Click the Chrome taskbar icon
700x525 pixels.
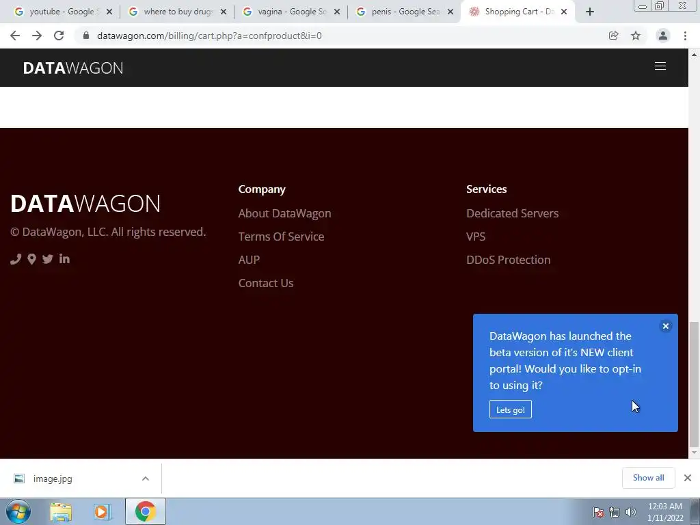click(x=146, y=511)
